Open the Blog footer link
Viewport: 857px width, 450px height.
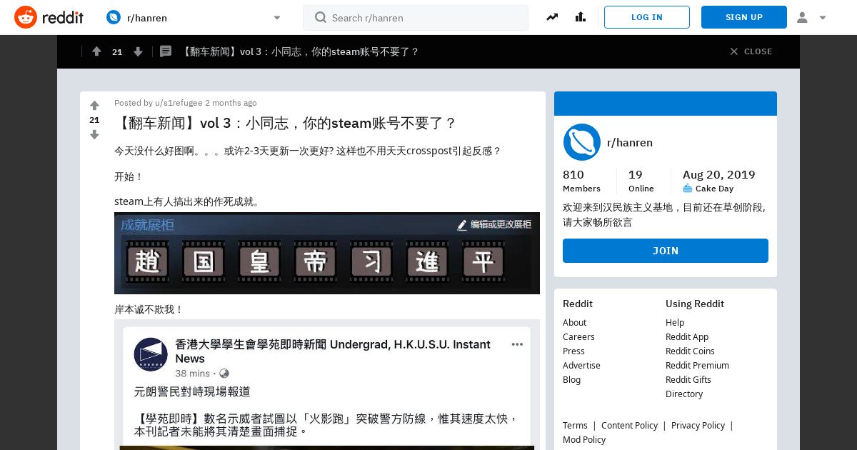(x=571, y=379)
